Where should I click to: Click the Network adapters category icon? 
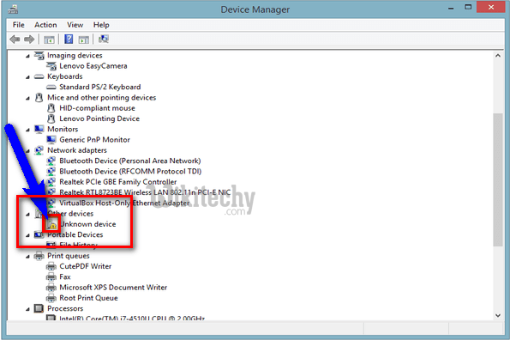pos(39,150)
